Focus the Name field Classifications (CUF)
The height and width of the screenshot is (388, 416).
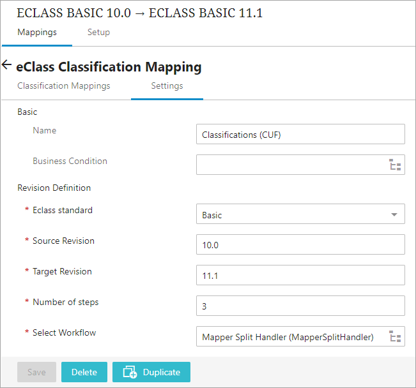tap(300, 134)
